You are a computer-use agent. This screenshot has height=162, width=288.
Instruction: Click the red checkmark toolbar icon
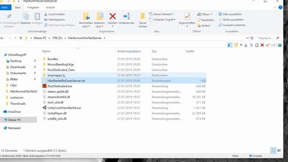[x=268, y=45]
